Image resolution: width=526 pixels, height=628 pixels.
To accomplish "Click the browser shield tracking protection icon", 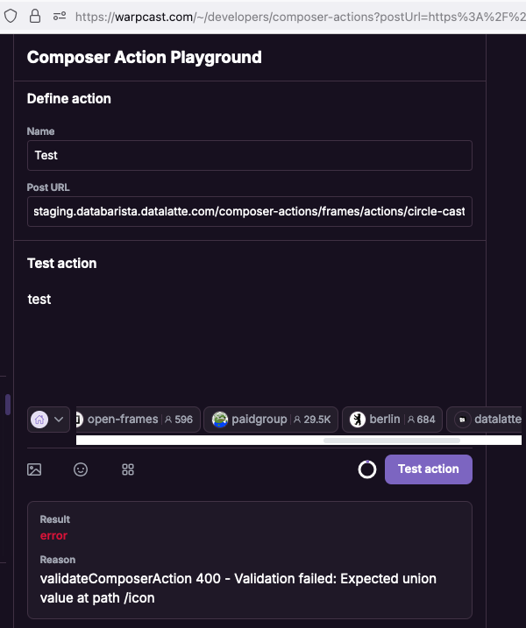I will tap(11, 17).
